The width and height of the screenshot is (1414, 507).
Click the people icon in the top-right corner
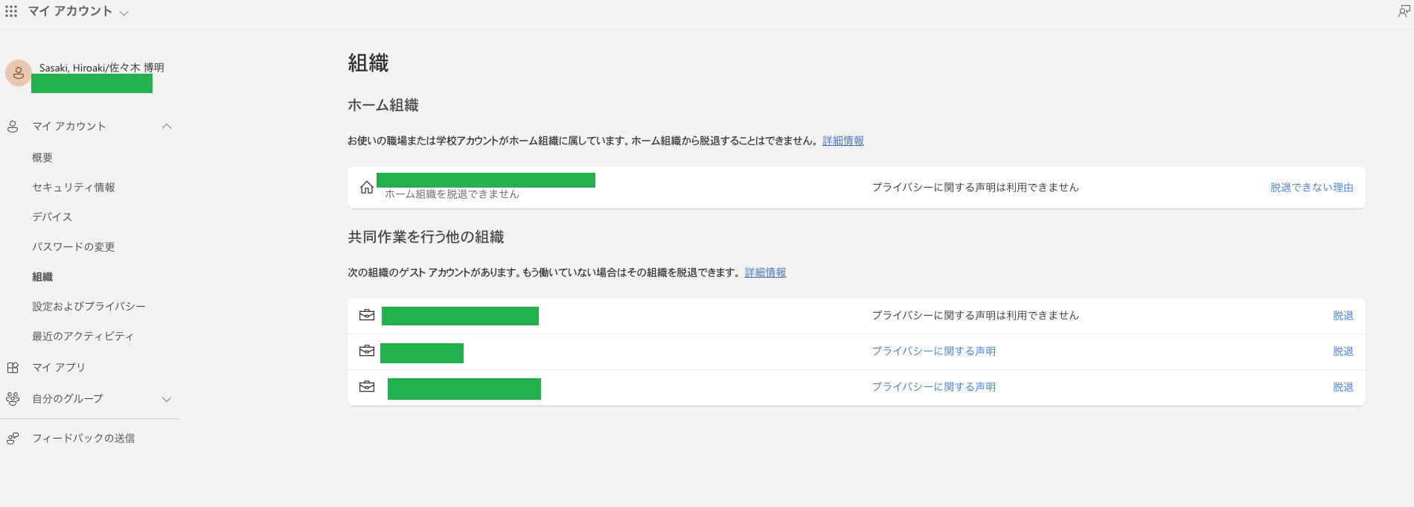point(1402,11)
